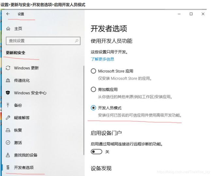
Task: Select 开发者选项 in sidebar
Action: pyautogui.click(x=24, y=168)
